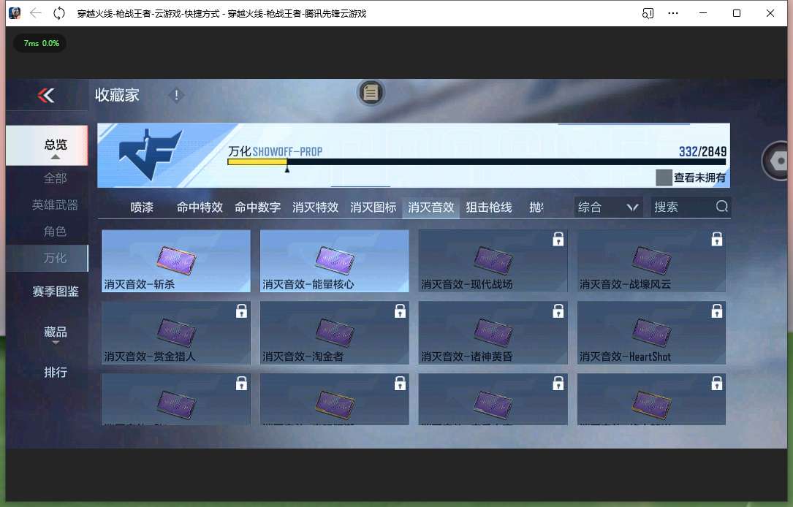Click the lock icon on 消灭音效-战壕风云
The image size is (793, 507).
tap(717, 239)
